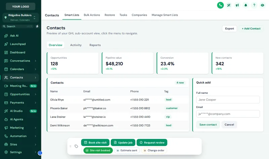The width and height of the screenshot is (269, 159).
Task: Open the magic wand AI icon
Action: [229, 5]
